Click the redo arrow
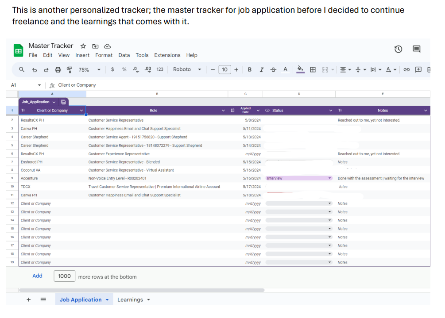Screen dimensions: 445x318 (x=46, y=70)
